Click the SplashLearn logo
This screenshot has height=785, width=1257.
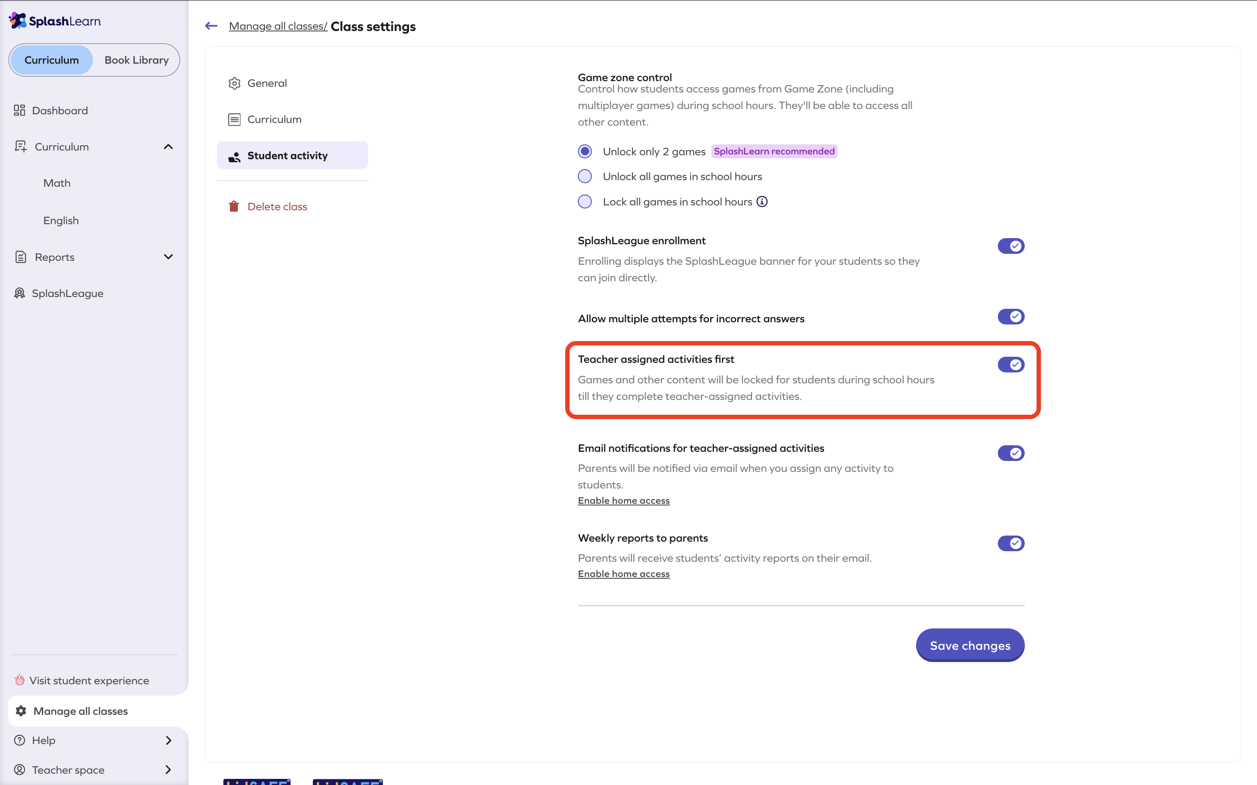pos(55,21)
